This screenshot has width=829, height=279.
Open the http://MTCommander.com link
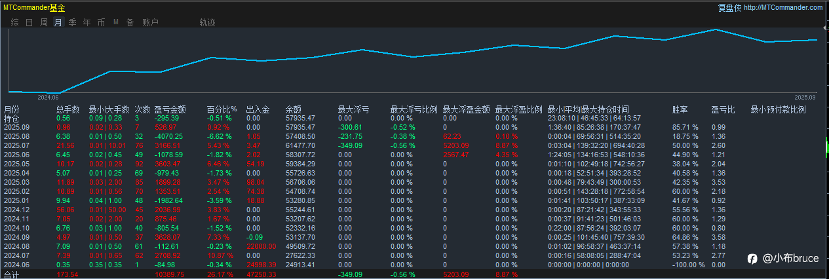783,8
